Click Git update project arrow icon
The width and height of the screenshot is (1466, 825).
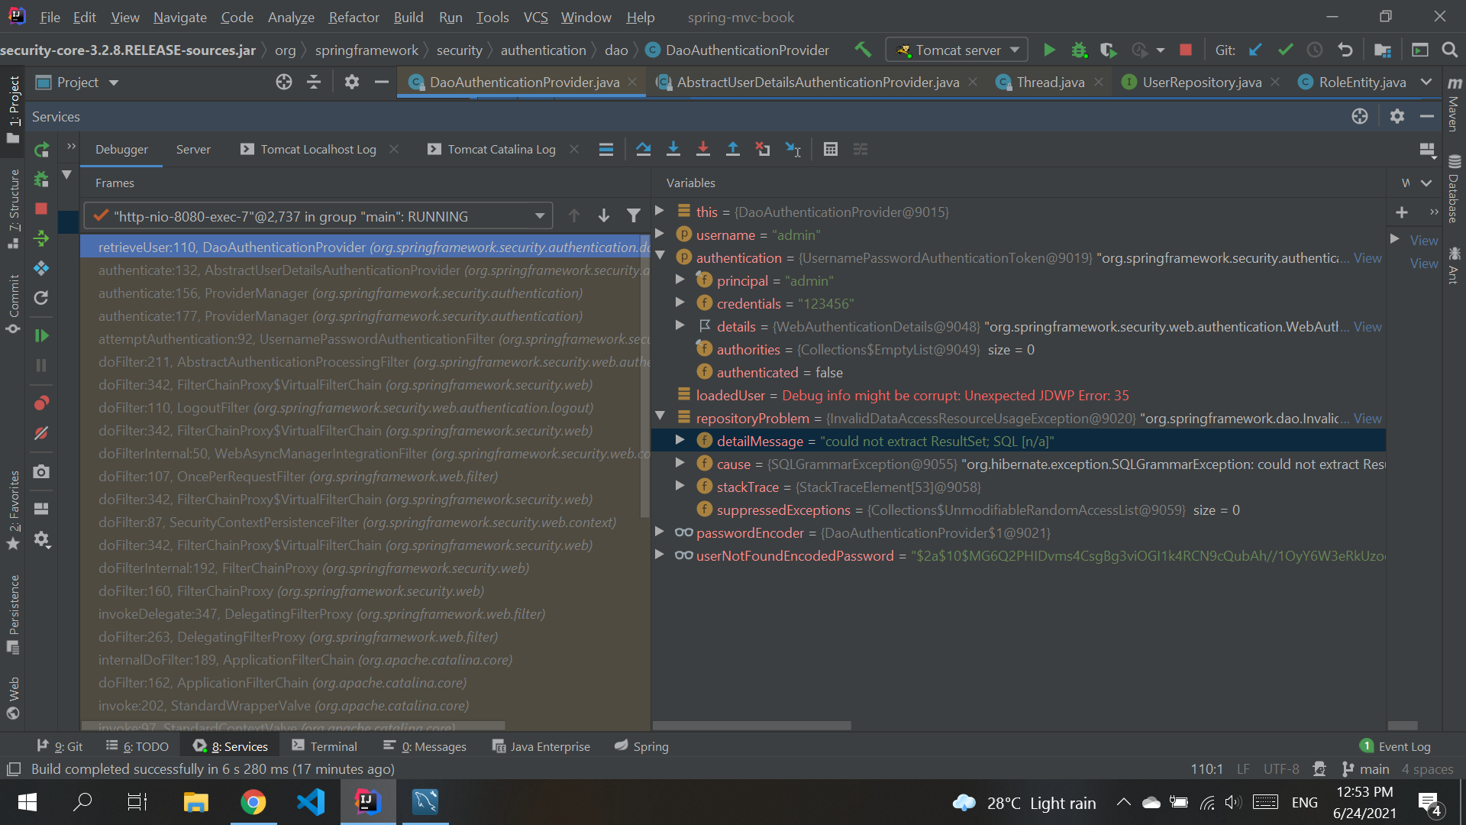pyautogui.click(x=1255, y=50)
